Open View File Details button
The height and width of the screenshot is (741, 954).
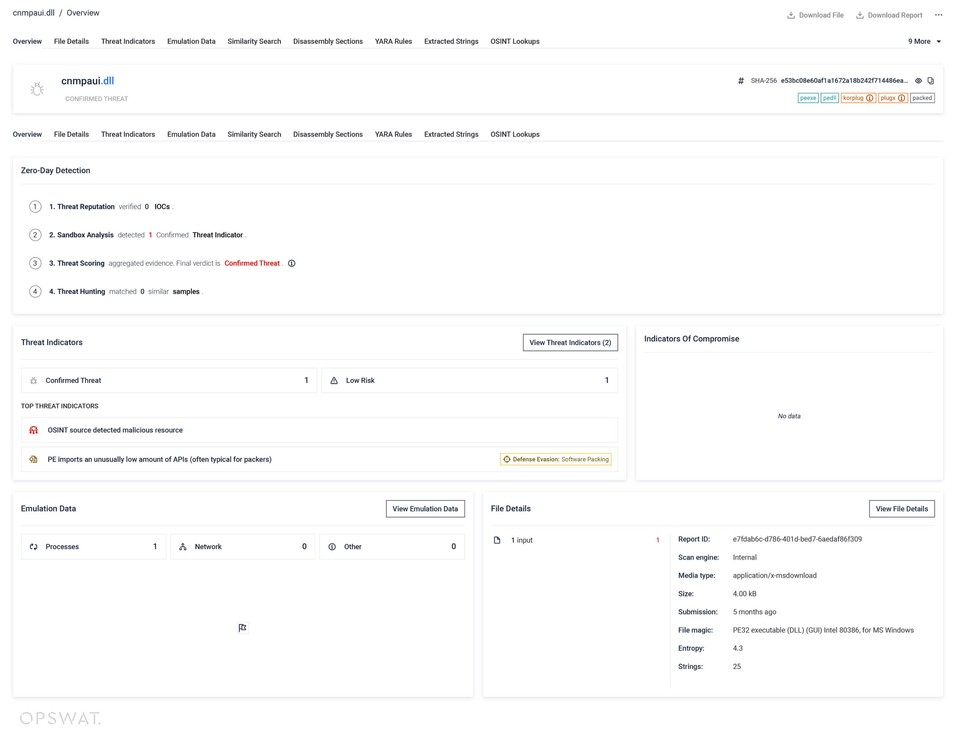(902, 509)
